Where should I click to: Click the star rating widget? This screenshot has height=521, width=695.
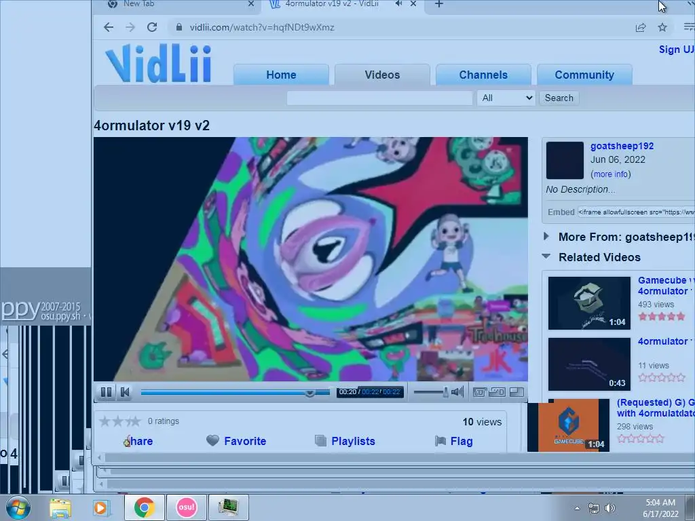(119, 421)
